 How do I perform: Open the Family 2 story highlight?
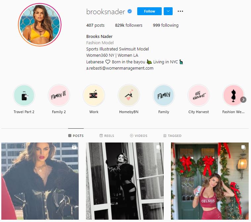tap(59, 95)
